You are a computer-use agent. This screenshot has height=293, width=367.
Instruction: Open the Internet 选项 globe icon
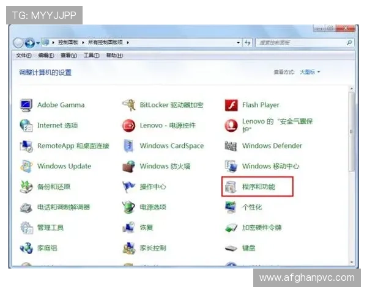(x=26, y=126)
